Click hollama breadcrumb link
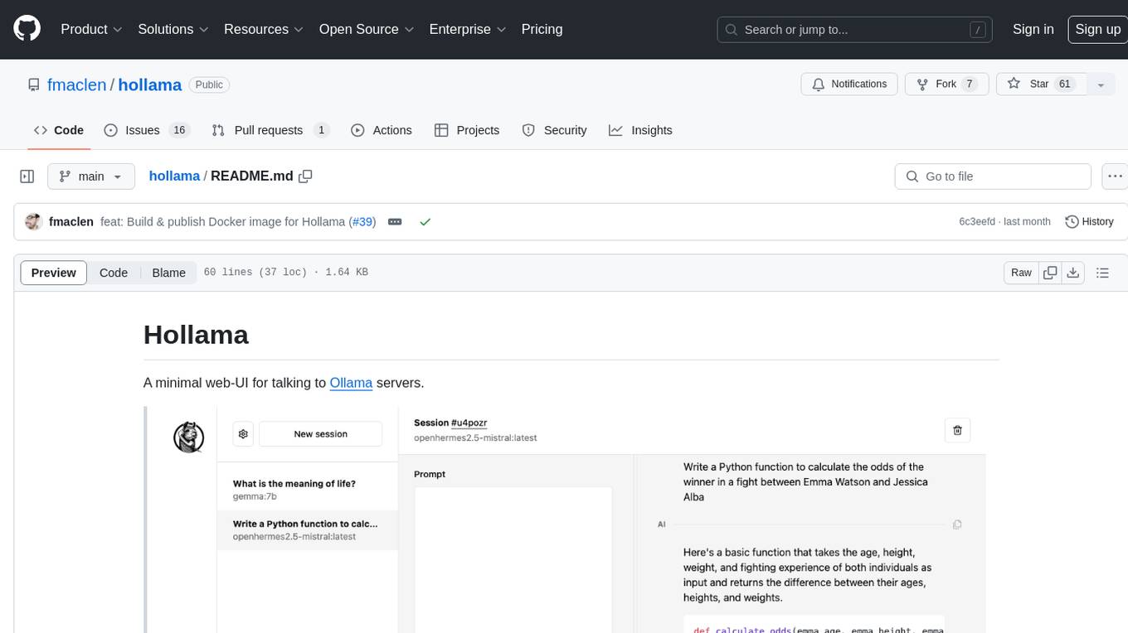Image resolution: width=1128 pixels, height=633 pixels. pyautogui.click(x=174, y=176)
